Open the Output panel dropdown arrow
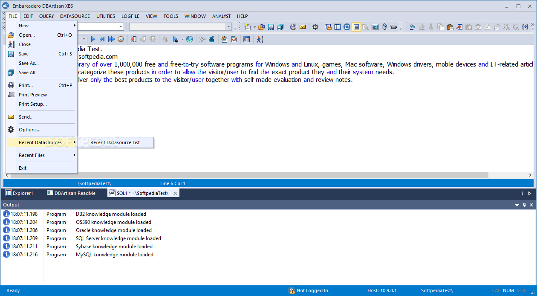This screenshot has width=537, height=296. tap(517, 205)
